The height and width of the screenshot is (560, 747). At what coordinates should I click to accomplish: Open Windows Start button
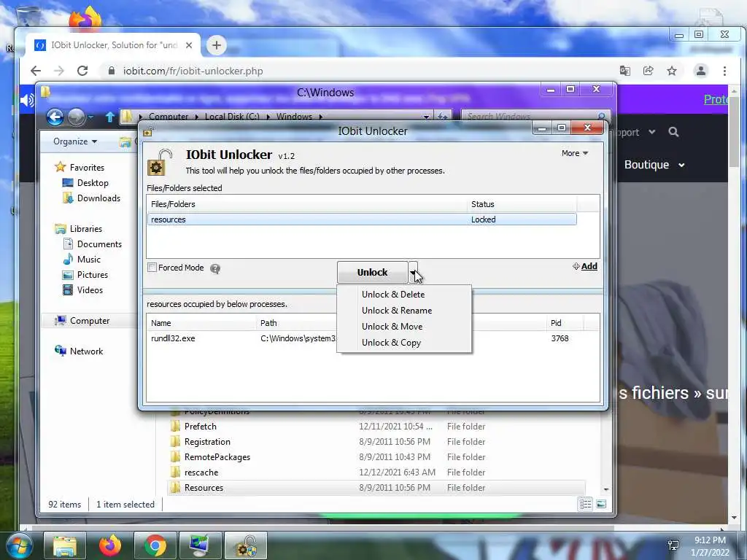point(19,545)
